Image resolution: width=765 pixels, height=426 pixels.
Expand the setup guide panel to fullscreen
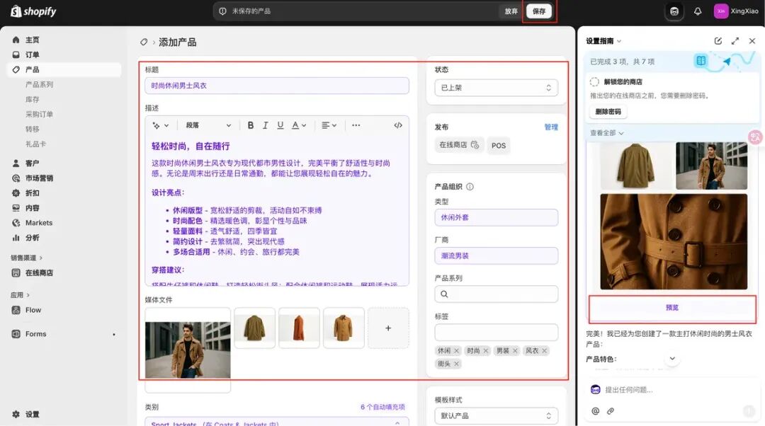735,41
